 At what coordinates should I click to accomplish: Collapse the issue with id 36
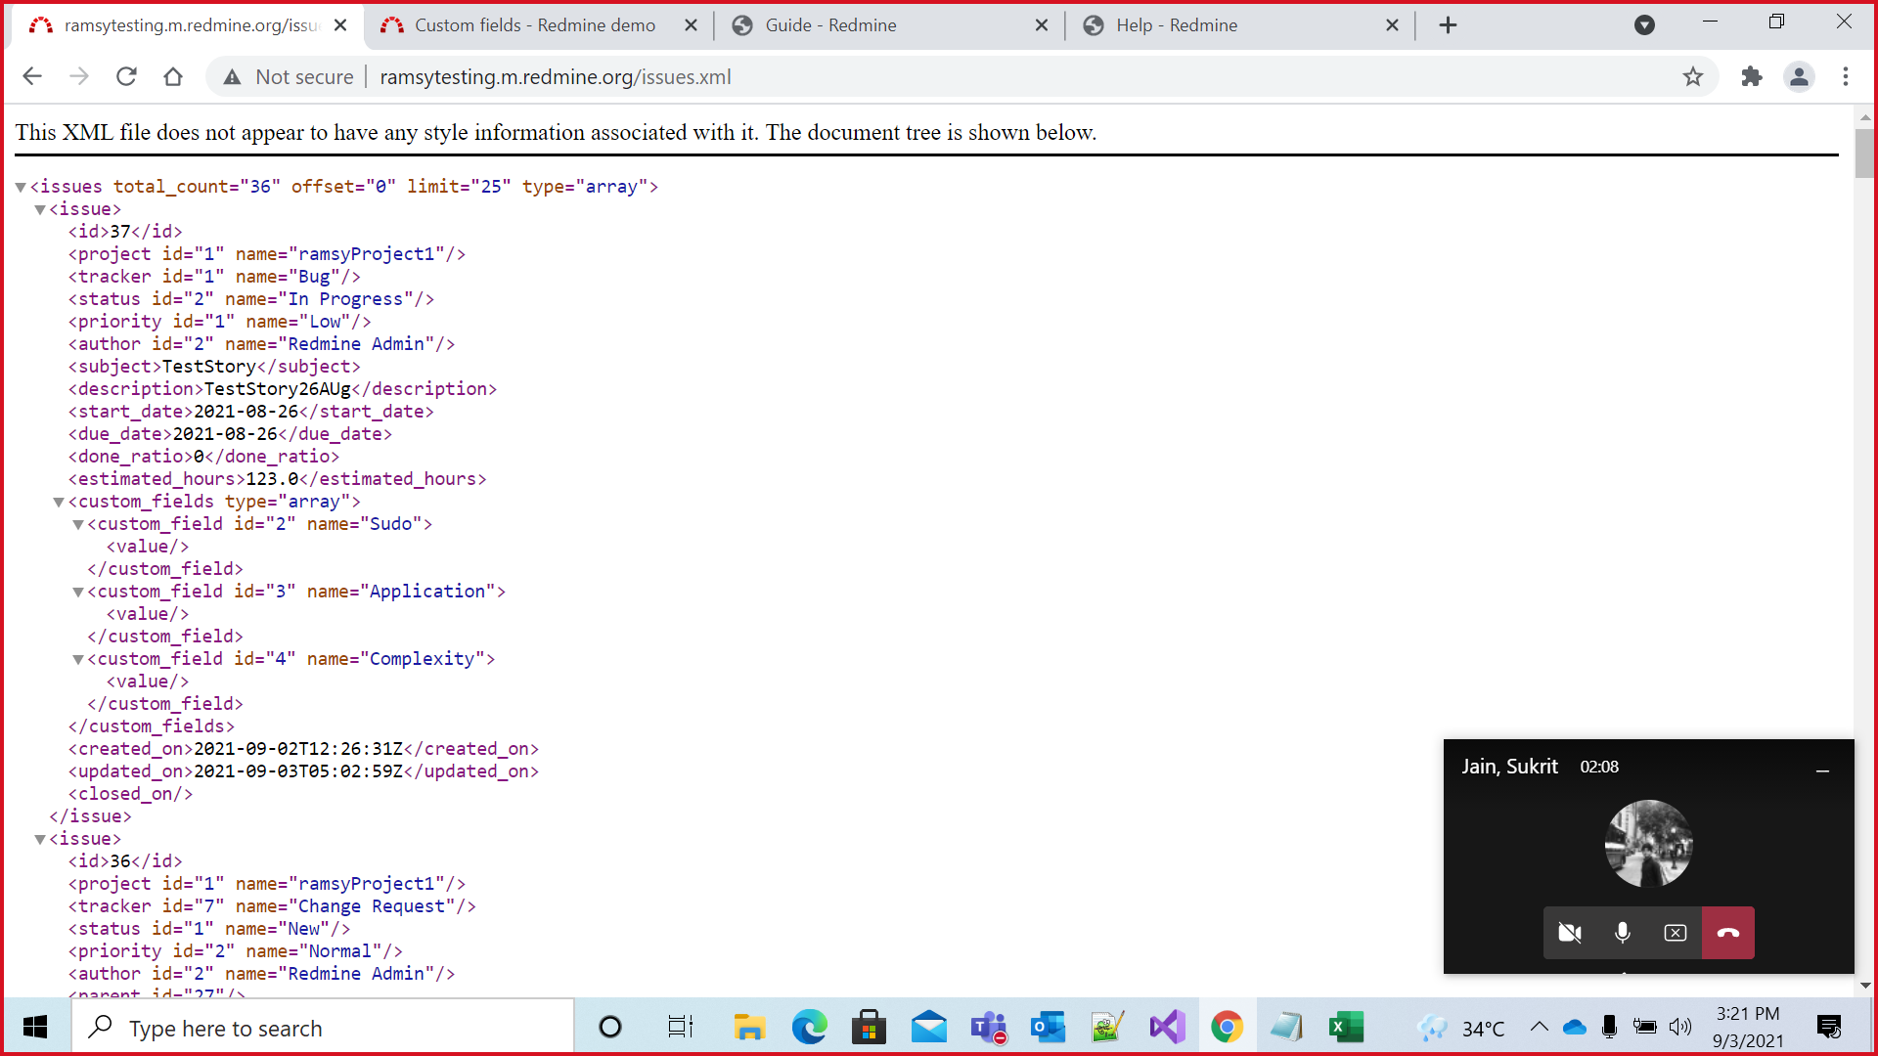pyautogui.click(x=40, y=839)
